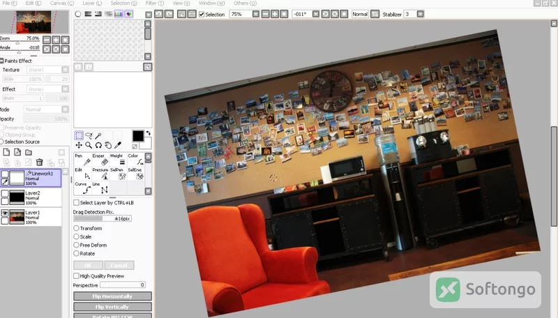This screenshot has width=558, height=318.
Task: Choose the Eraser brush
Action: click(x=100, y=160)
